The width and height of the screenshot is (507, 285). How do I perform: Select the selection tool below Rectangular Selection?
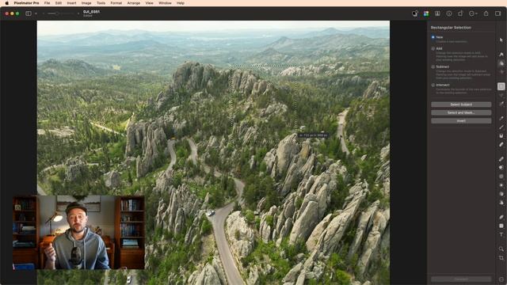(501, 95)
